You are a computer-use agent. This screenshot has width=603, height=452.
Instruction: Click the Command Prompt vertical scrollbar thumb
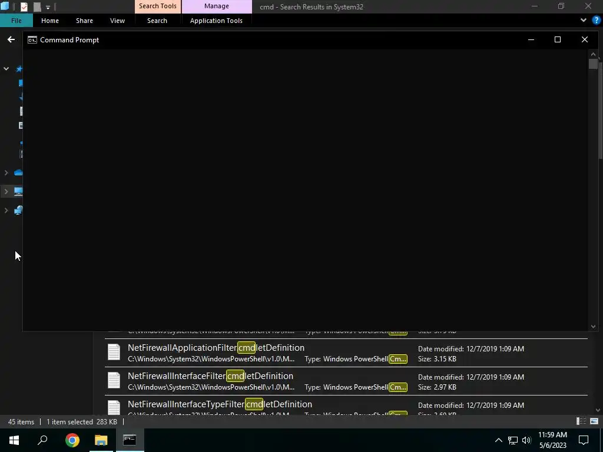[x=593, y=64]
